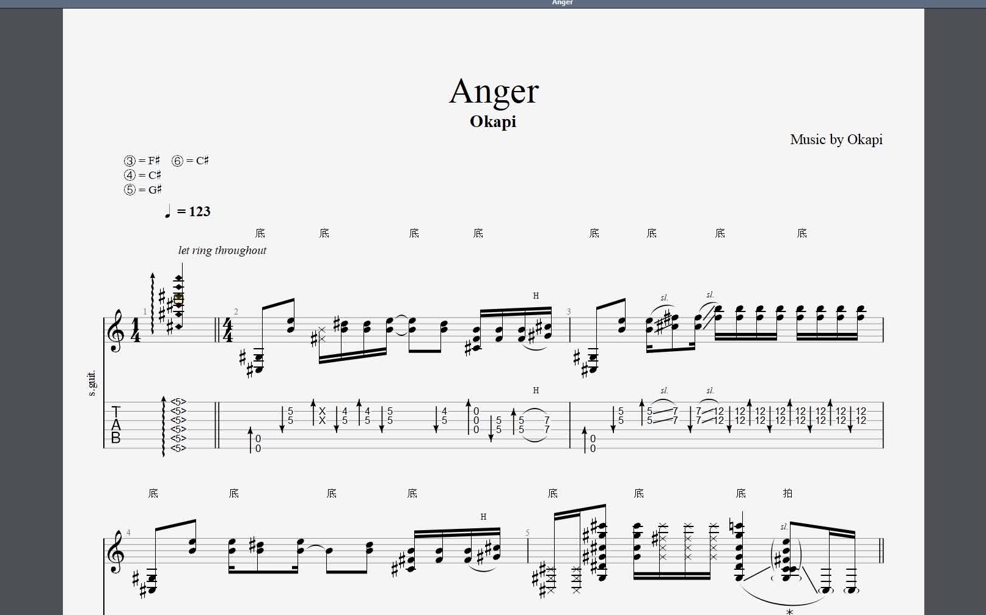This screenshot has width=986, height=615.
Task: Click the first "sl." slide marking in measure 3
Action: click(x=664, y=298)
